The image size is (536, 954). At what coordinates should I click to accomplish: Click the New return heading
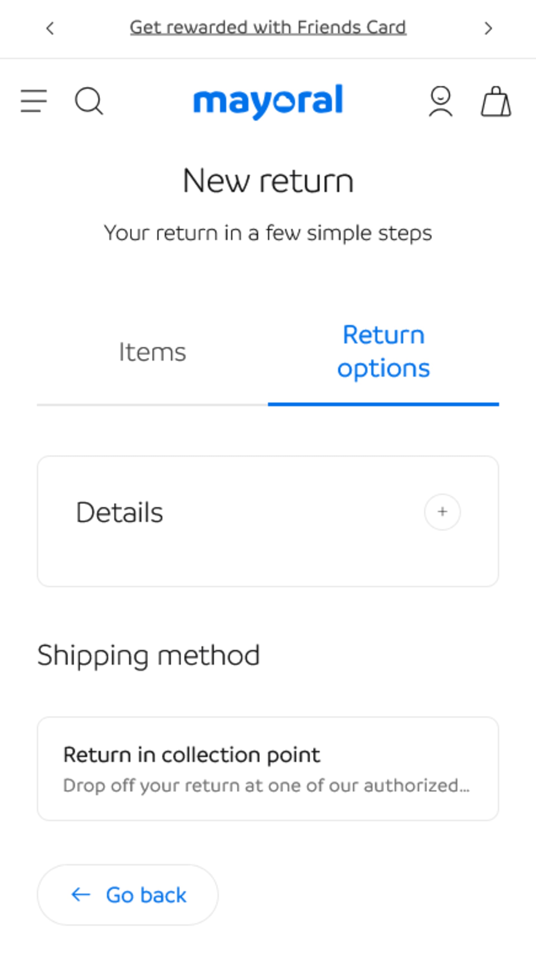[268, 181]
